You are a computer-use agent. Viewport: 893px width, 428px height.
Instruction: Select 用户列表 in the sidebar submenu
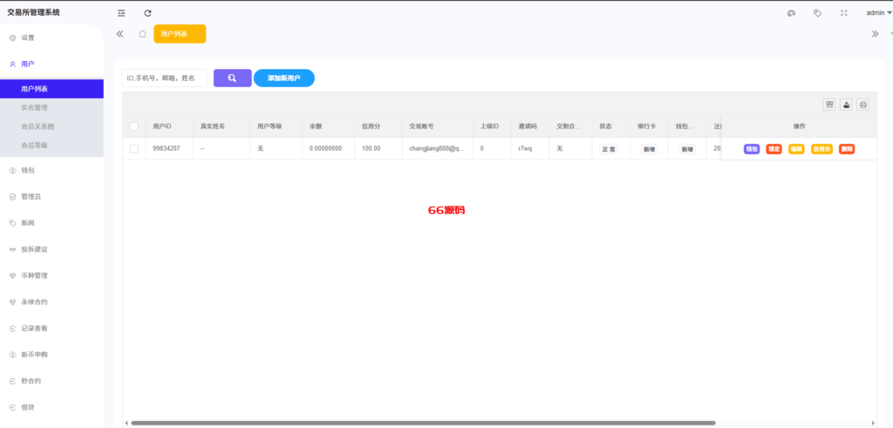click(x=51, y=89)
